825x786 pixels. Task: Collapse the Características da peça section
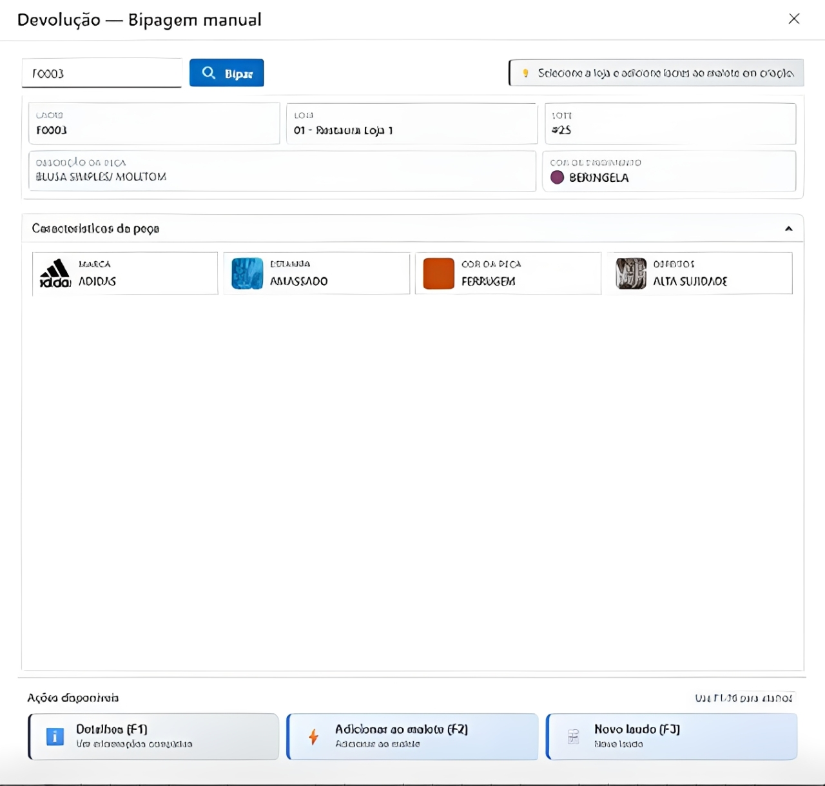pos(788,229)
